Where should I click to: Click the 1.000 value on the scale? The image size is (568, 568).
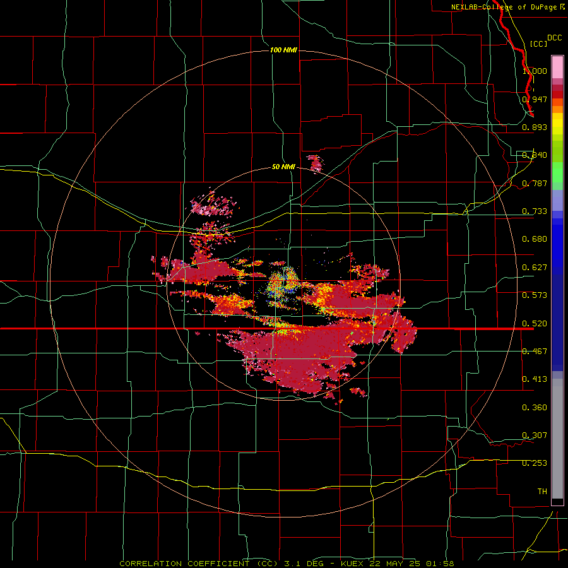[x=535, y=71]
